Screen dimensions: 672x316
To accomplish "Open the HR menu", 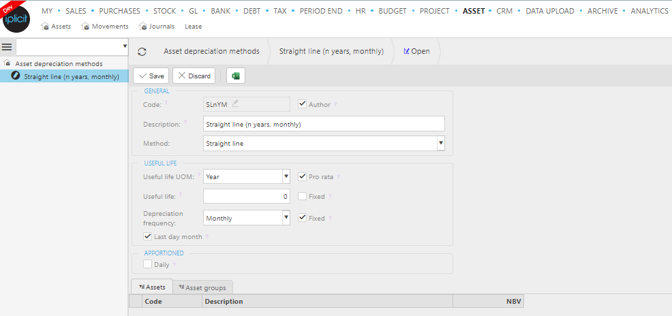I will tap(361, 11).
